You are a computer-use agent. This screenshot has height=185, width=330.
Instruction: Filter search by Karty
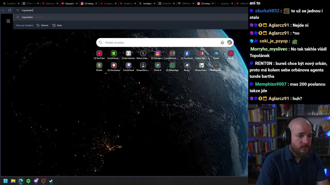click(x=57, y=25)
